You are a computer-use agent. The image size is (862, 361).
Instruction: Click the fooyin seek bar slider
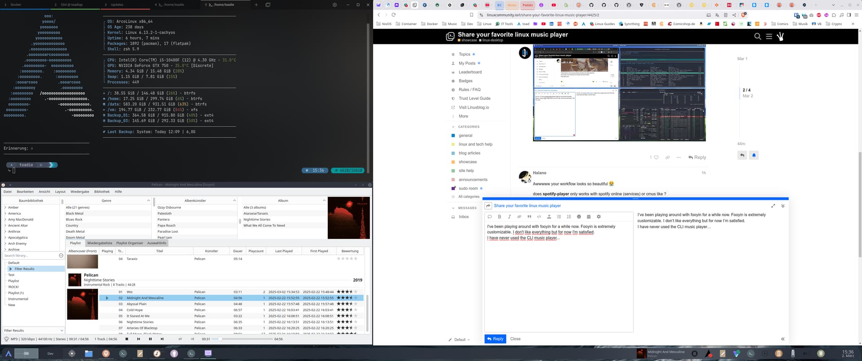click(242, 339)
